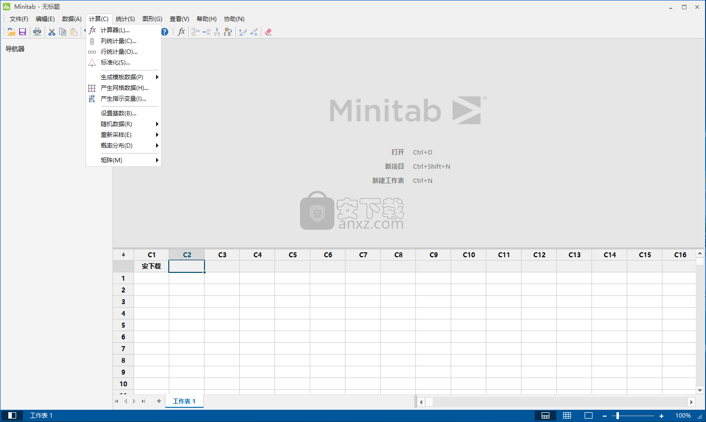Open help via blue question mark icon
The image size is (706, 422).
pos(165,32)
